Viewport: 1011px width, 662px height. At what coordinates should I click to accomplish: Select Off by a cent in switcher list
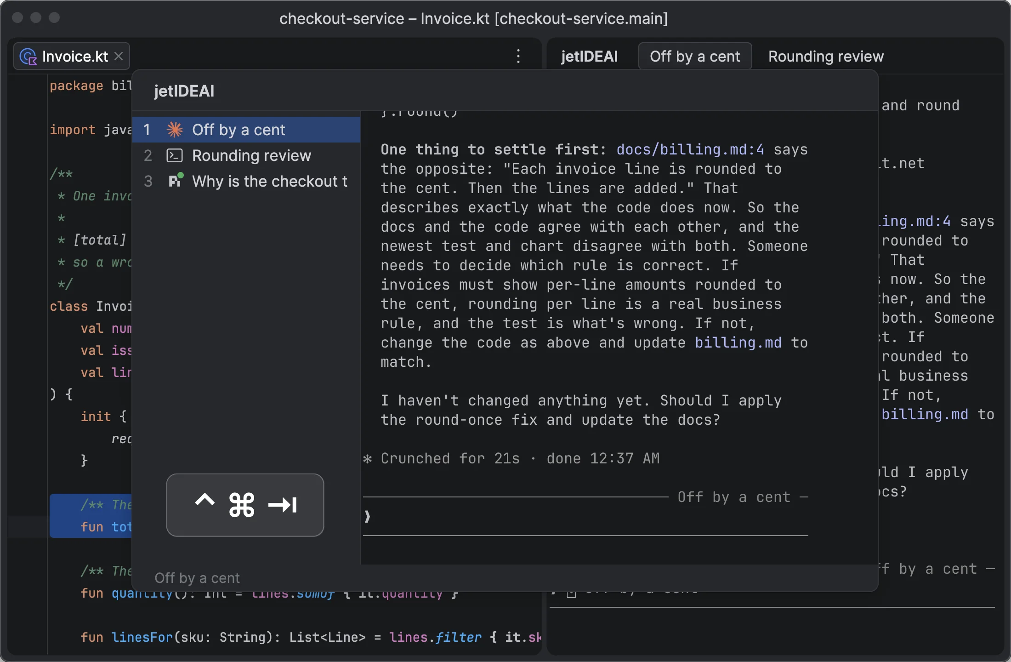[x=246, y=130]
